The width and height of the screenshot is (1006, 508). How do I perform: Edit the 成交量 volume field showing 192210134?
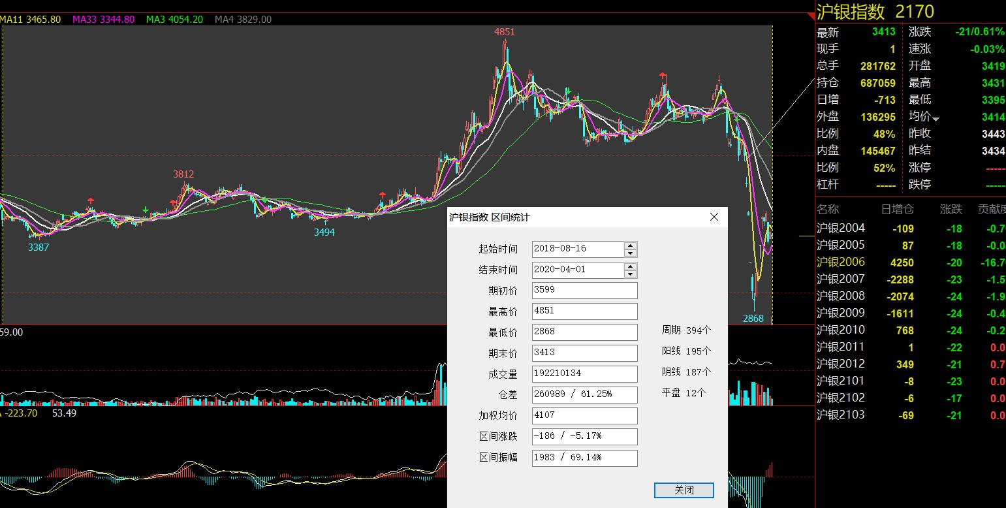tap(584, 373)
